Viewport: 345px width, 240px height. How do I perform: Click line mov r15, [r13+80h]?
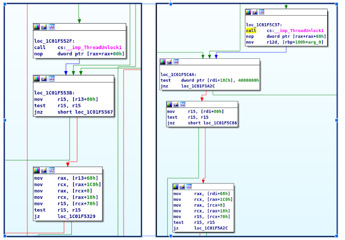(x=66, y=99)
